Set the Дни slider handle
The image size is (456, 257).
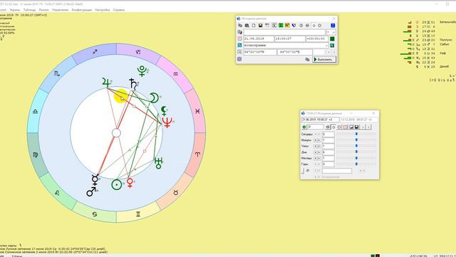coord(356,152)
